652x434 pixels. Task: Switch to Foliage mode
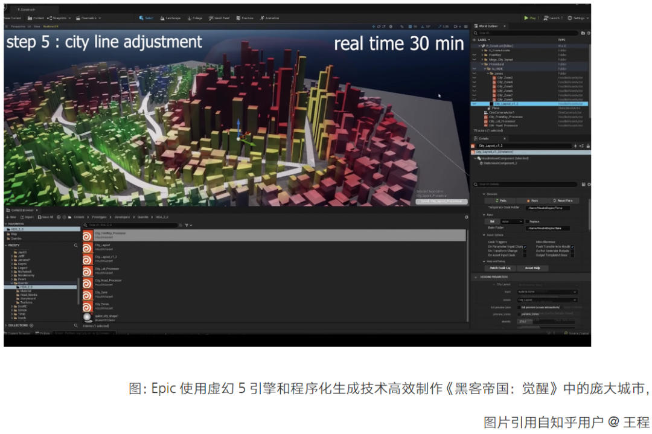(x=195, y=18)
